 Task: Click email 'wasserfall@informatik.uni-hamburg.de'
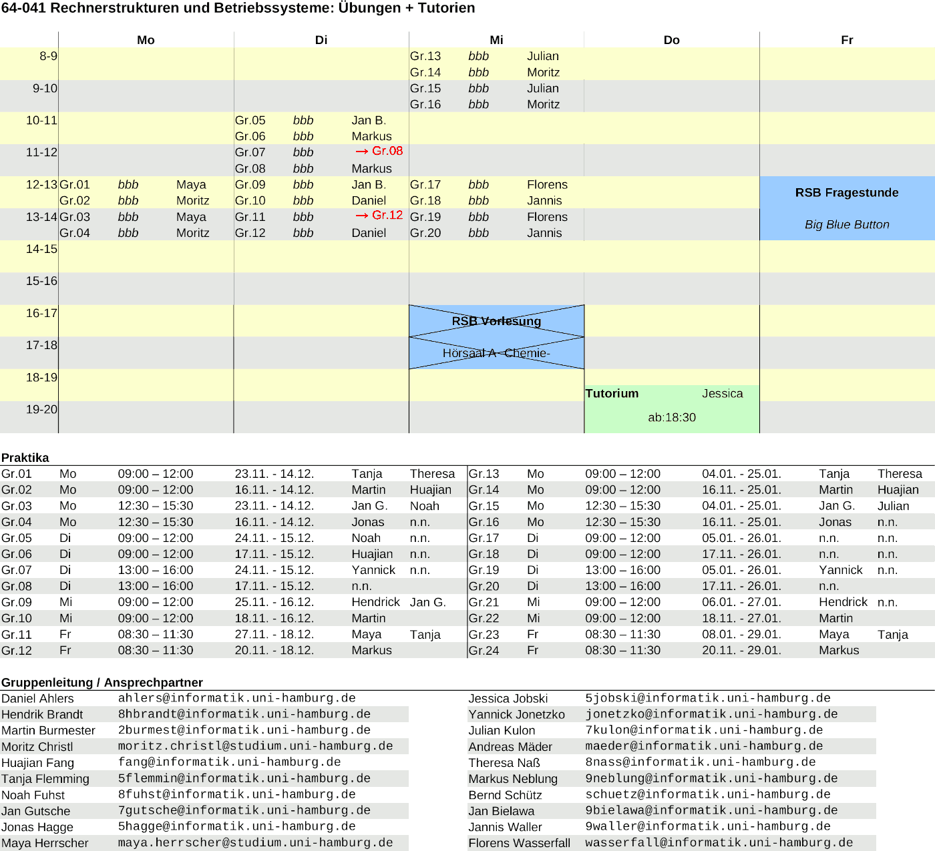pos(719,842)
